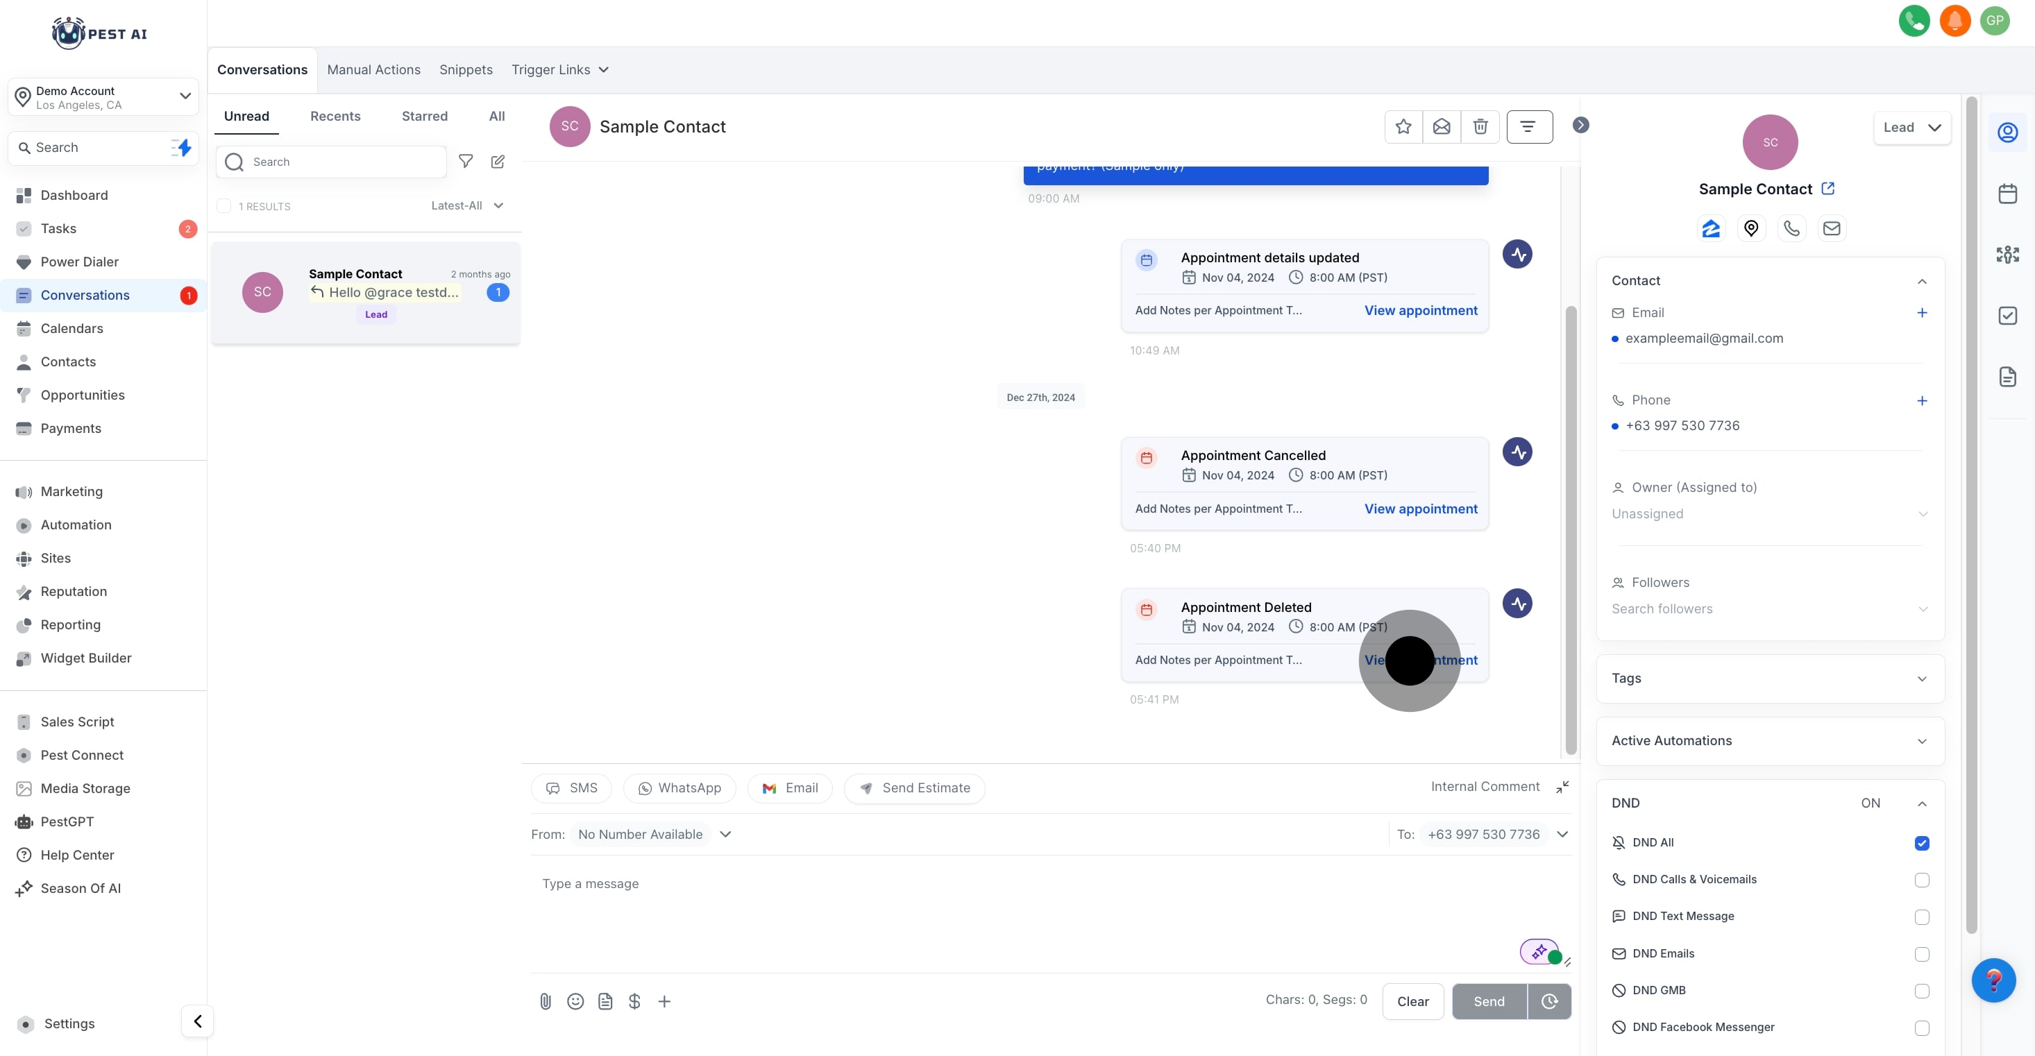The height and width of the screenshot is (1056, 2035).
Task: Enable DND Text Message checkbox
Action: coord(1921,917)
